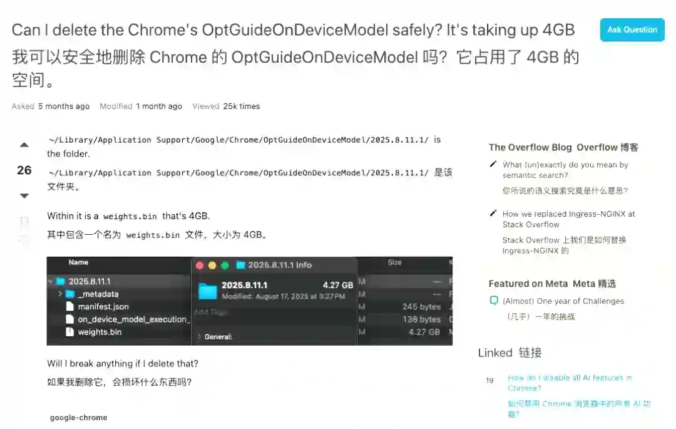This screenshot has width=676, height=429.
Task: Collapse the 2025.8.11.1 folder tree item
Action: click(51, 281)
